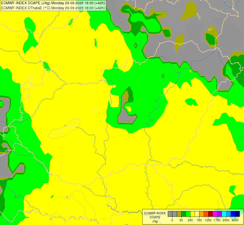
Task: Click the DThetaE title line in the header
Action: click(x=53, y=8)
